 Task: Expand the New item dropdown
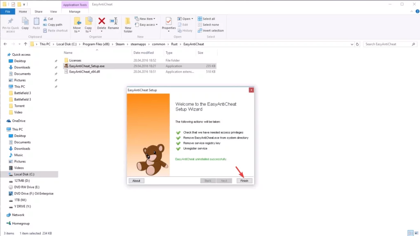coord(147,19)
